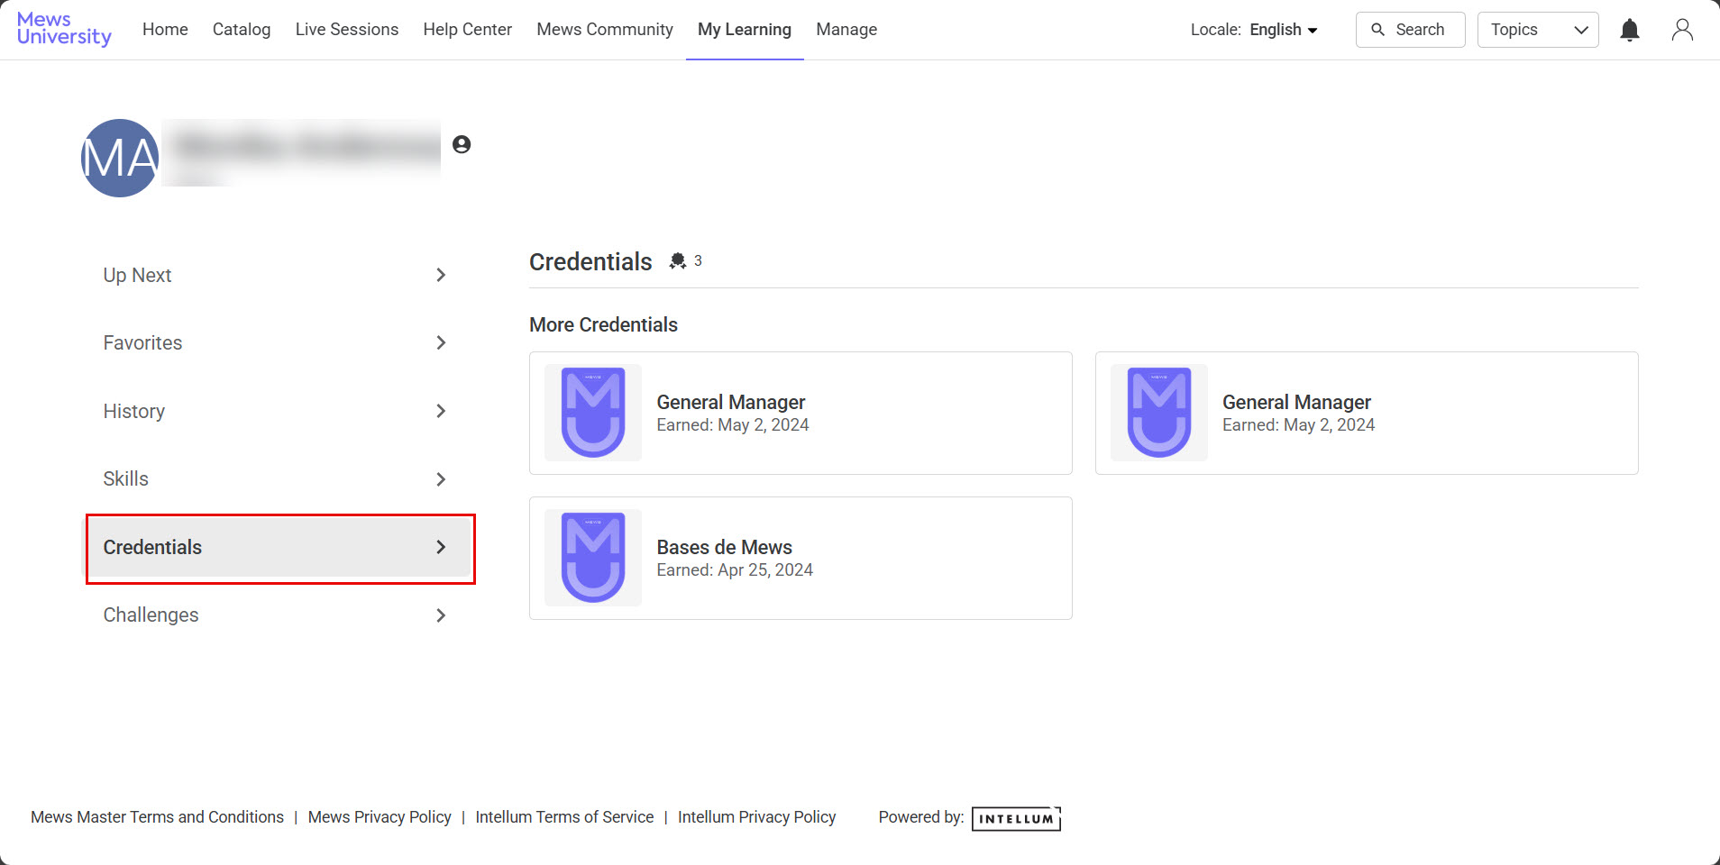This screenshot has height=865, width=1720.
Task: Expand Up Next with its chevron arrow
Action: 441,275
